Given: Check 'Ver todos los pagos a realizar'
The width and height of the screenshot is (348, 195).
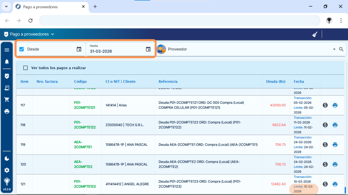Looking at the screenshot, I should (x=25, y=68).
